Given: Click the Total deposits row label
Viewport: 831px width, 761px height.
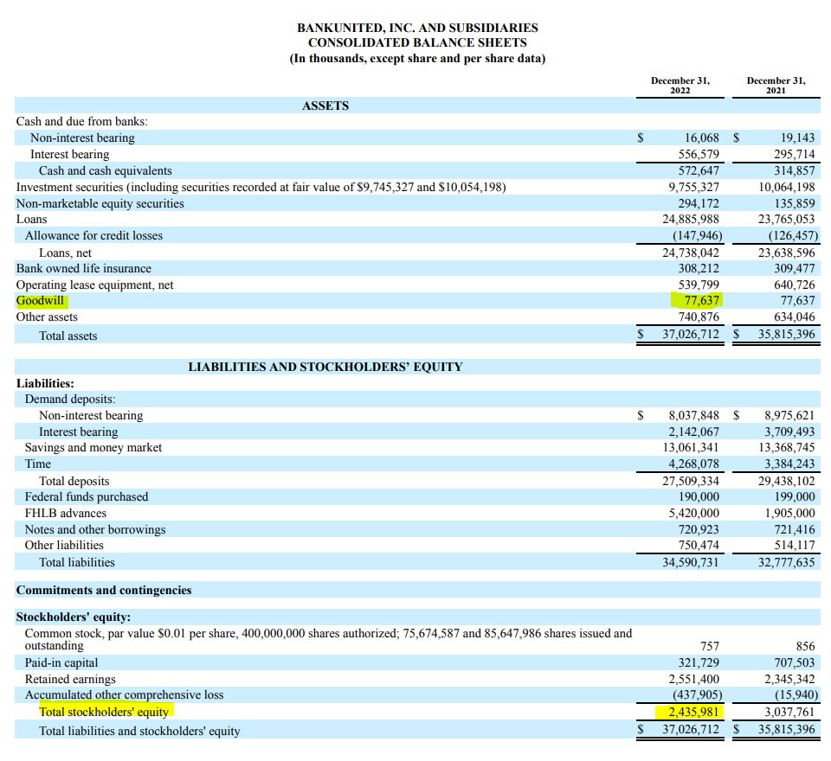Looking at the screenshot, I should (x=74, y=482).
